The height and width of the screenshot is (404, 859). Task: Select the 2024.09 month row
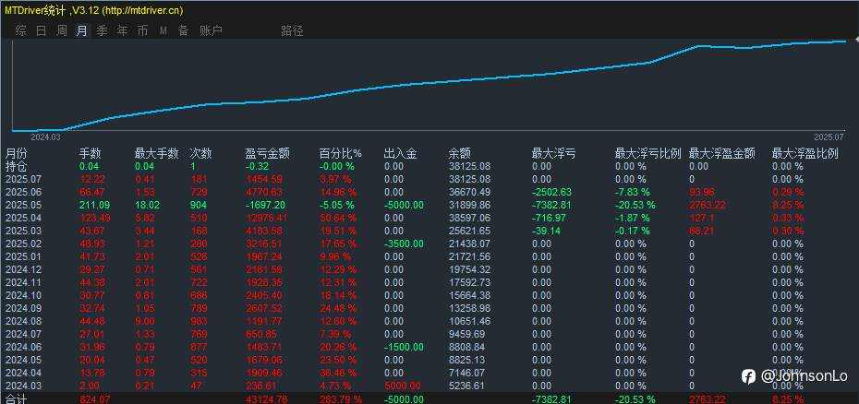pos(23,308)
